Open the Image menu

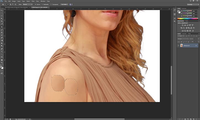14,1
